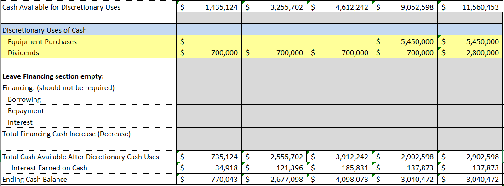Viewport: 504px width, 186px height.
Task: Click the cell showing 3,255,702
Action: click(274, 7)
